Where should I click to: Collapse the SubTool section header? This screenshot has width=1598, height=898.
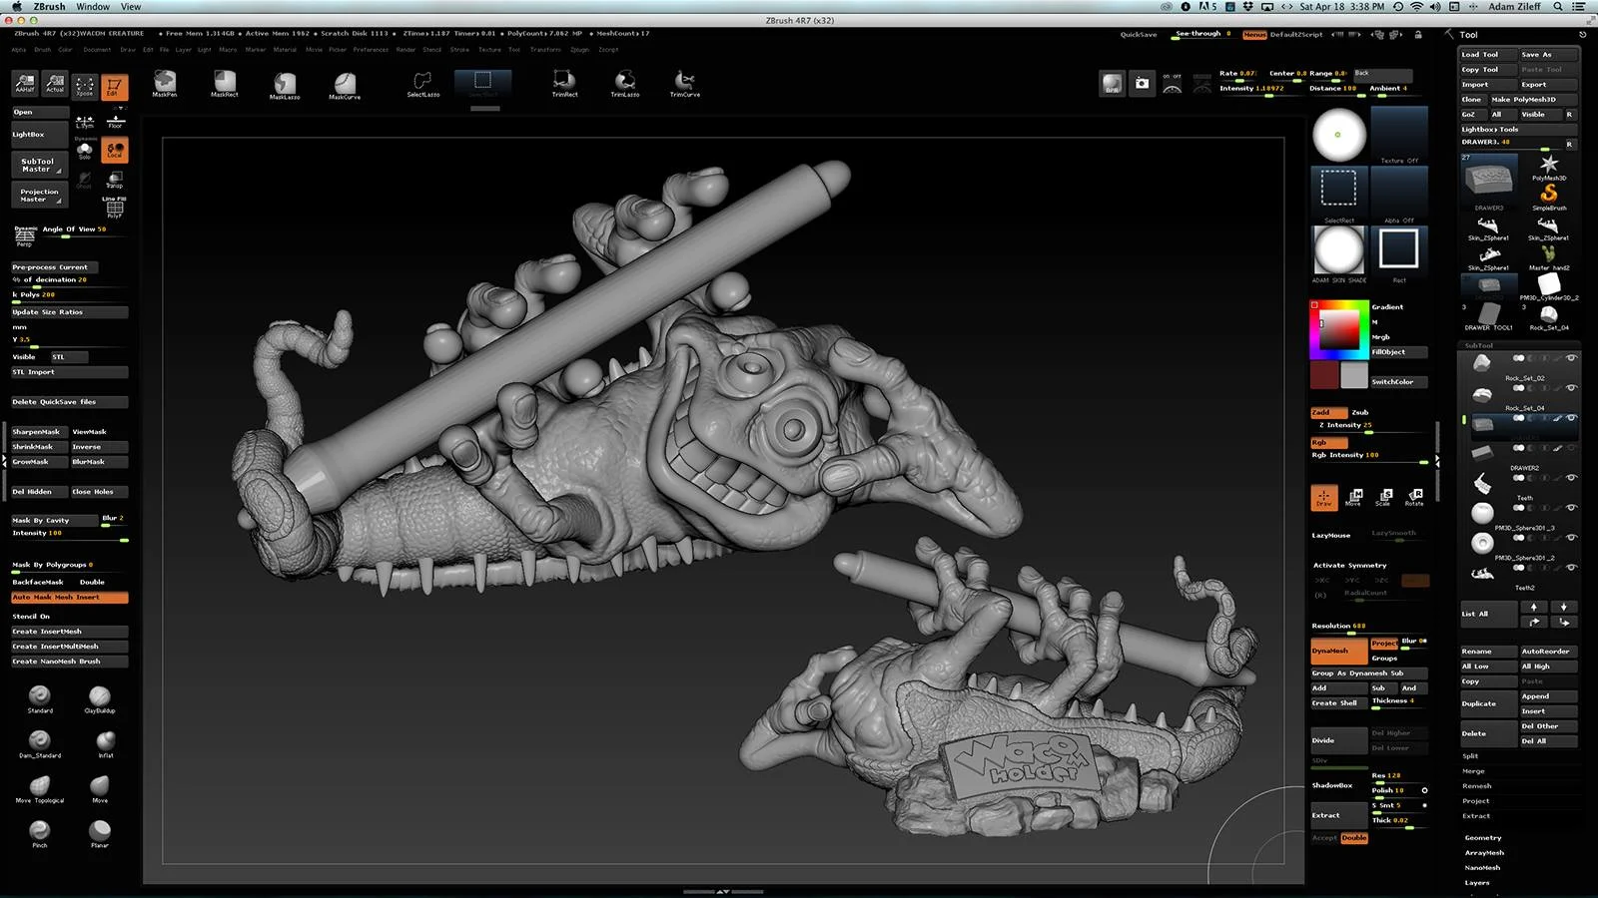pos(1479,345)
